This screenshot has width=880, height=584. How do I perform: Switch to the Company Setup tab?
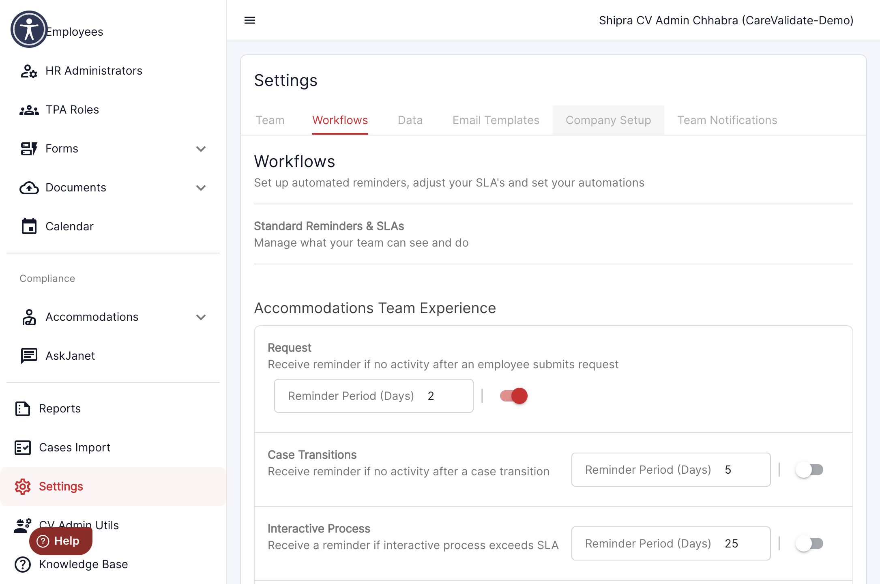(608, 120)
